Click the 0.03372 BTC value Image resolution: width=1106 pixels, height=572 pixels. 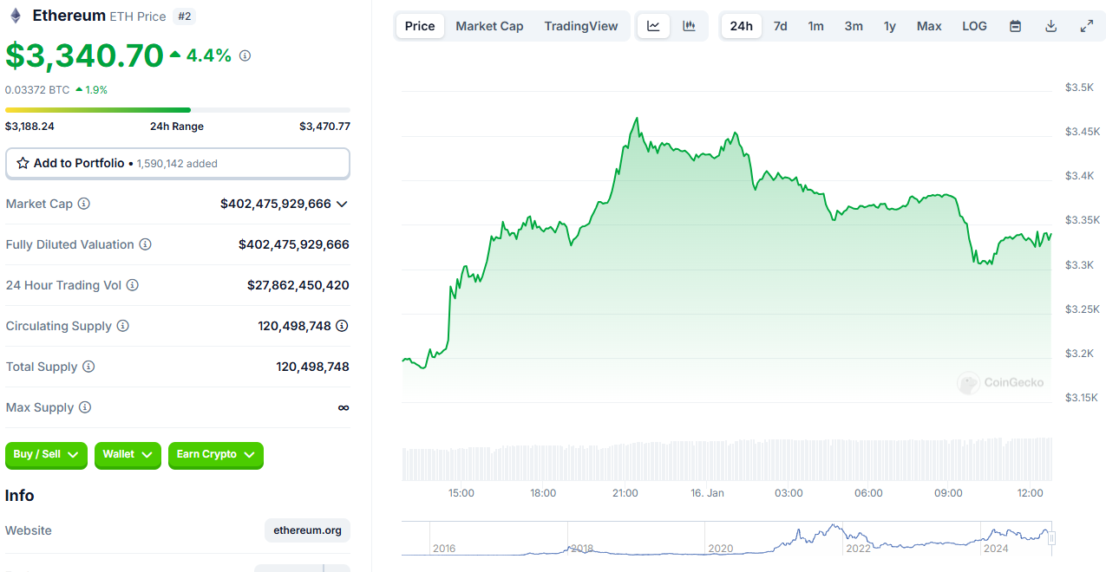(37, 89)
